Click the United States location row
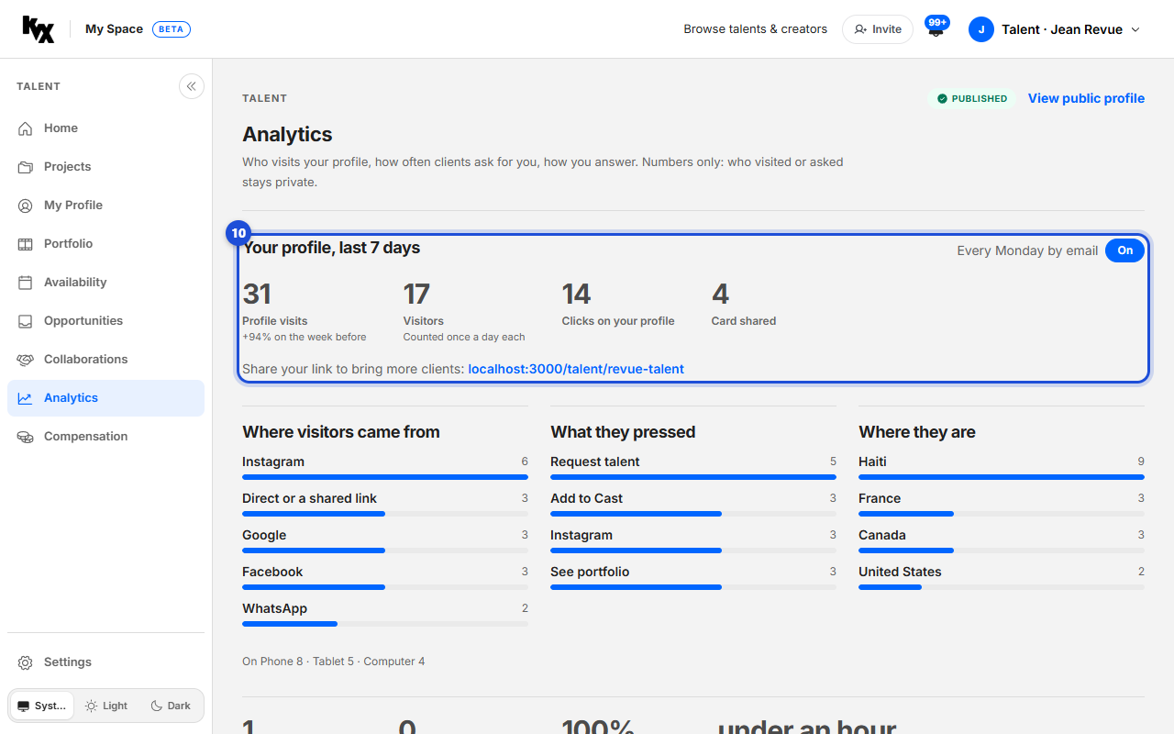This screenshot has height=734, width=1174. tap(1002, 576)
